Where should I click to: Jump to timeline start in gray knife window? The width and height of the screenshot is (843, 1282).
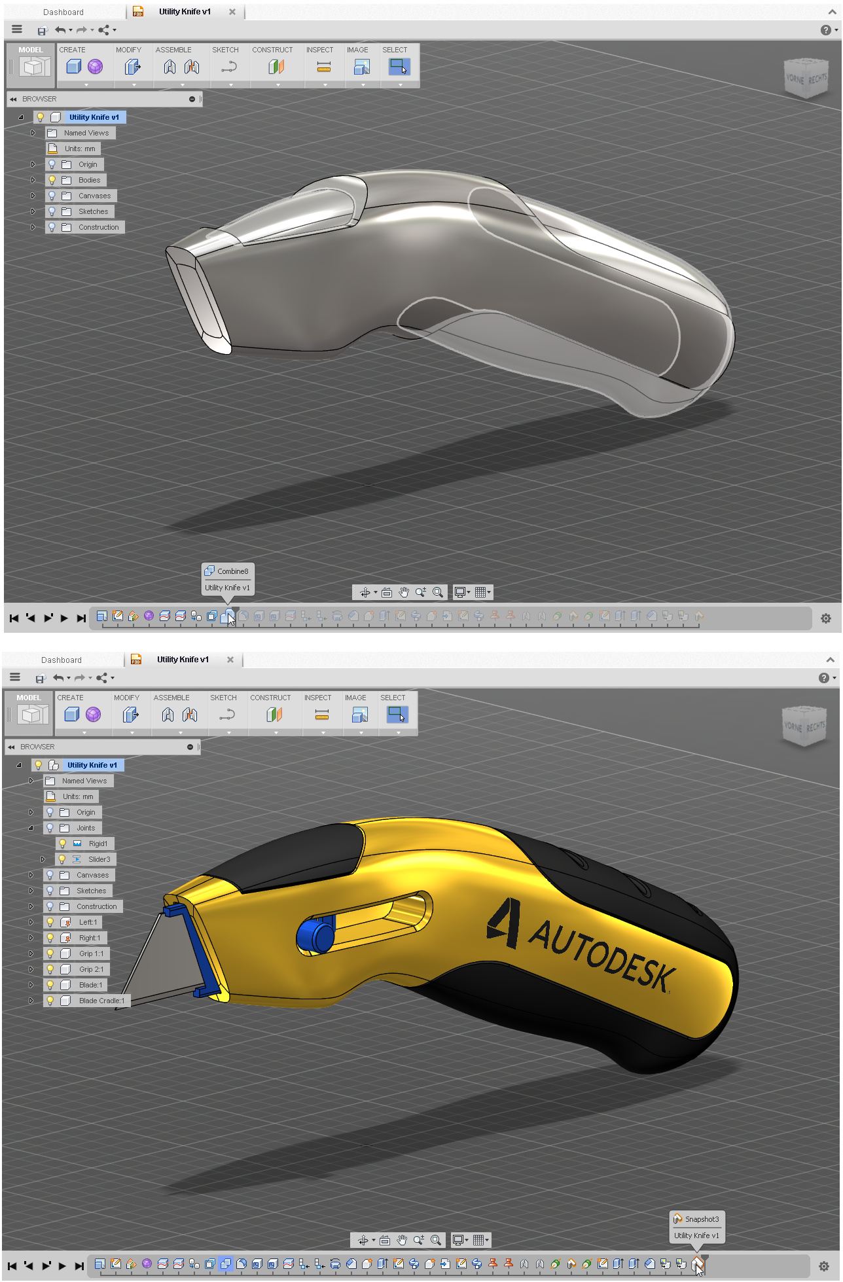coord(14,618)
